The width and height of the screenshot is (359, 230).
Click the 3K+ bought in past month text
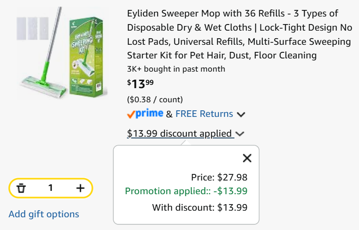pos(176,69)
